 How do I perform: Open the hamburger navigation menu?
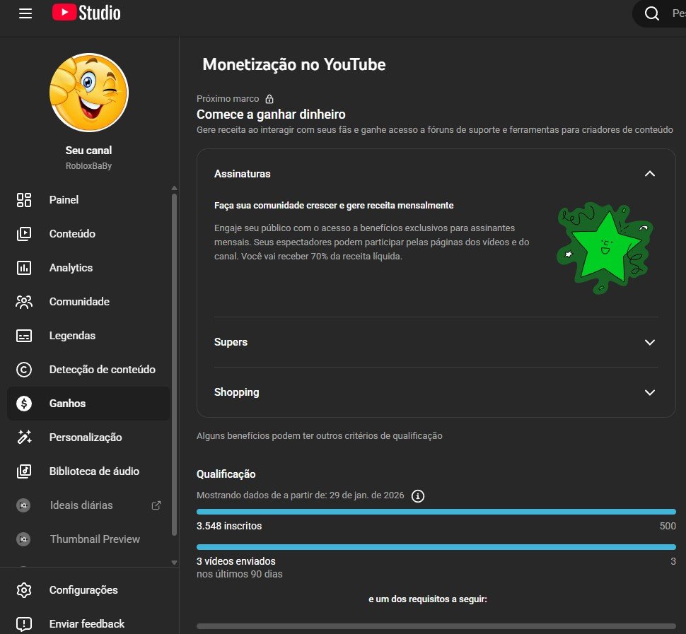[25, 13]
